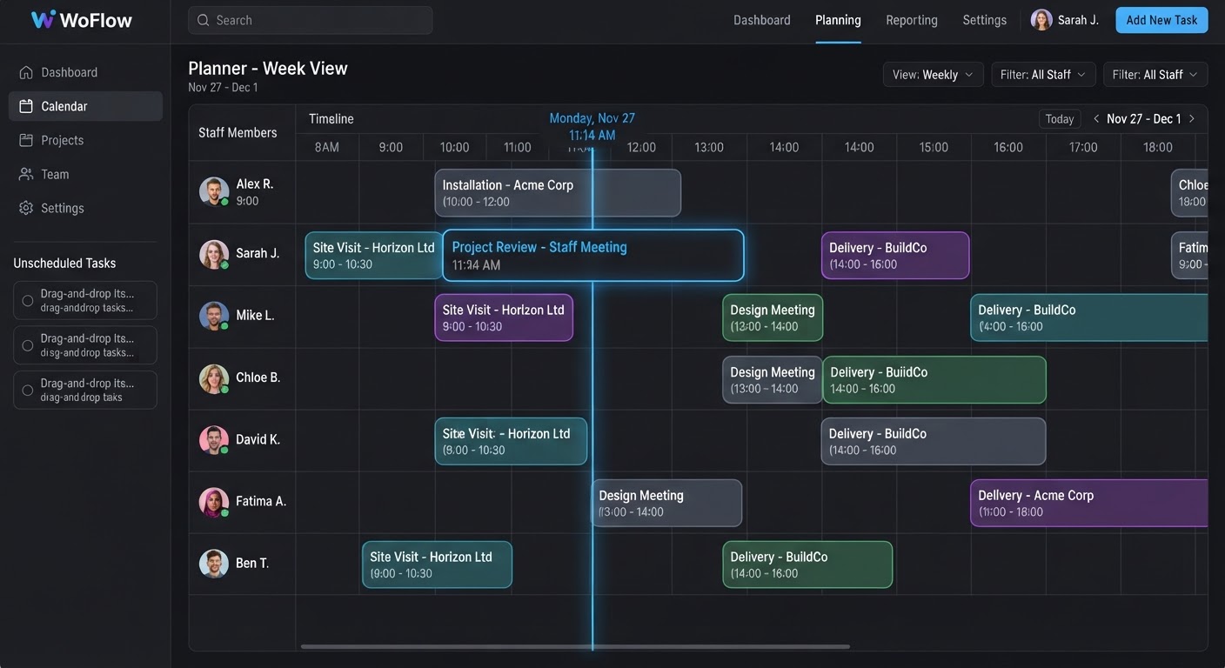Image resolution: width=1225 pixels, height=668 pixels.
Task: Select Mike L.'s staff avatar
Action: tap(214, 316)
